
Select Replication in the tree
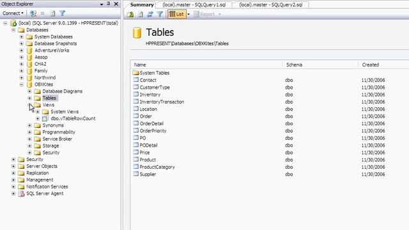37,173
